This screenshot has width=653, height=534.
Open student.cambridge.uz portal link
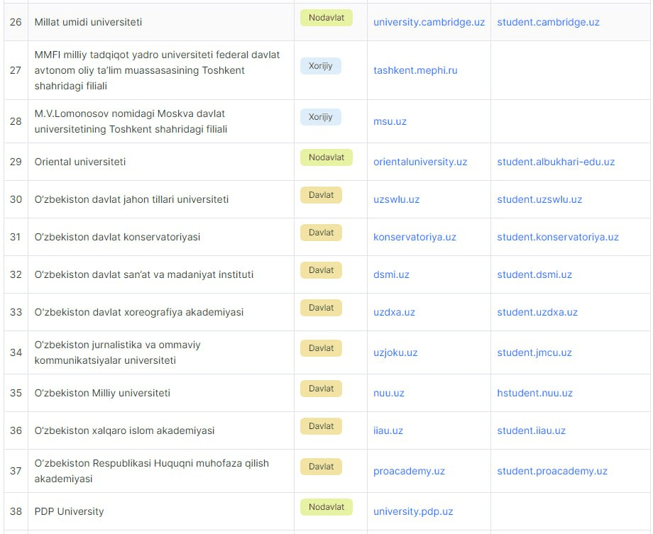tap(548, 22)
